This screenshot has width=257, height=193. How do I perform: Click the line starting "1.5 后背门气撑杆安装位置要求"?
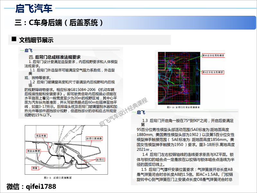(187, 170)
